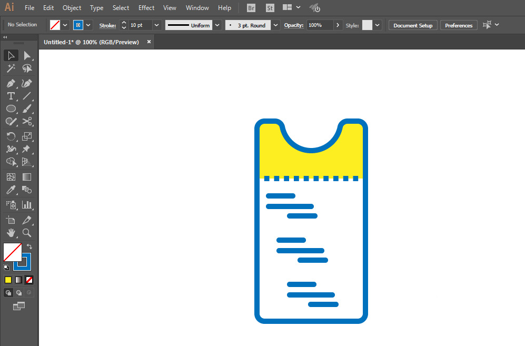Expand the stroke weight dropdown

tap(157, 25)
